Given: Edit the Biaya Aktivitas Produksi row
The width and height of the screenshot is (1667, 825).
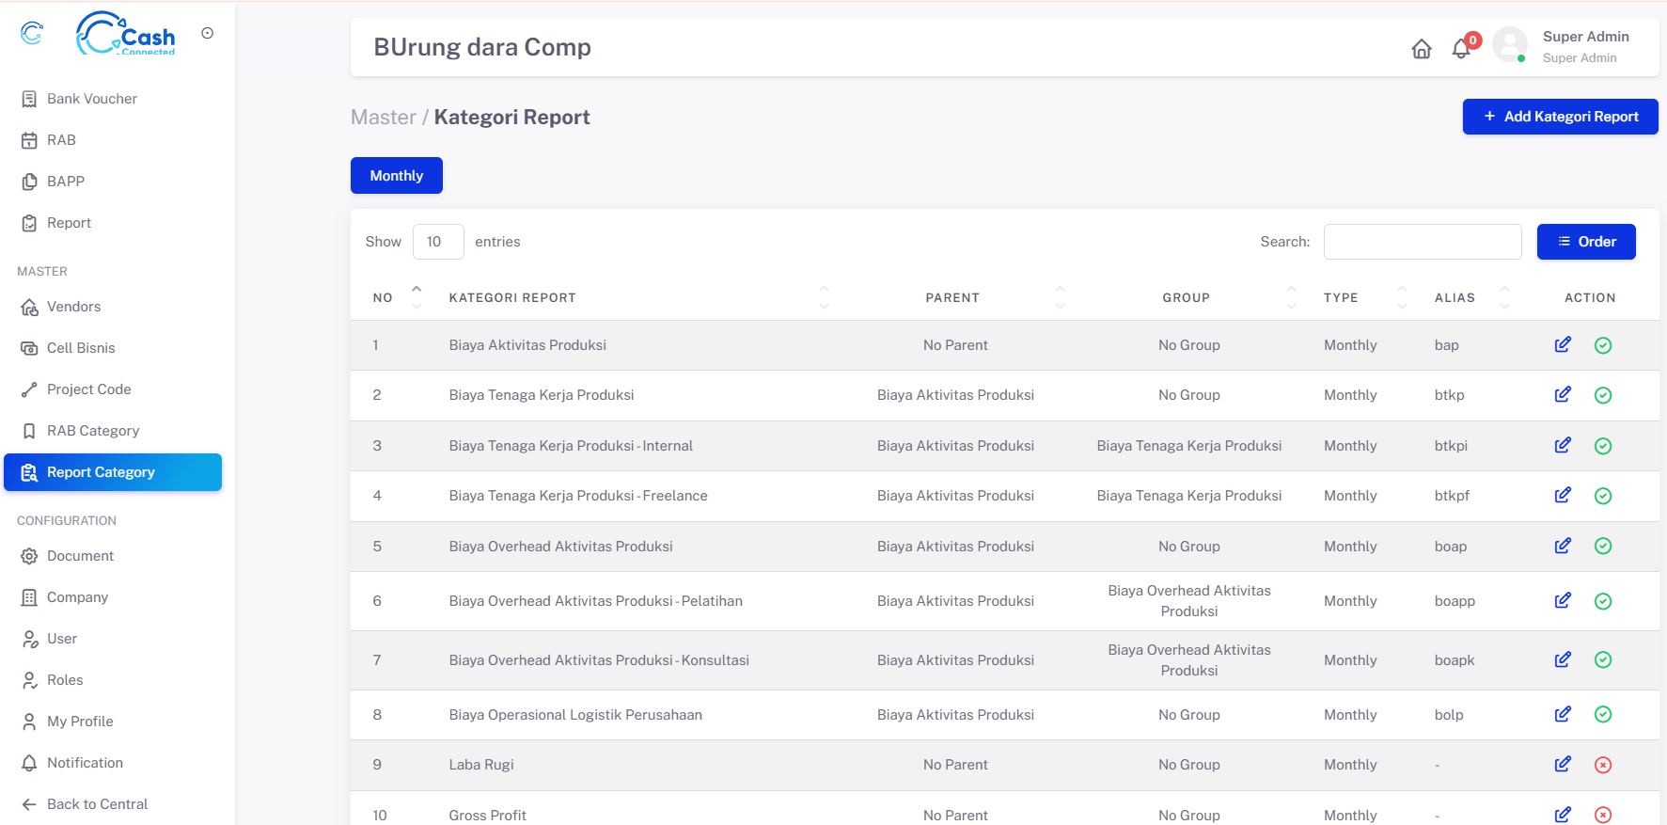Looking at the screenshot, I should [1563, 345].
